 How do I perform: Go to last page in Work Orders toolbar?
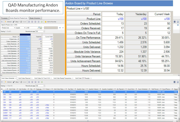click(39, 82)
